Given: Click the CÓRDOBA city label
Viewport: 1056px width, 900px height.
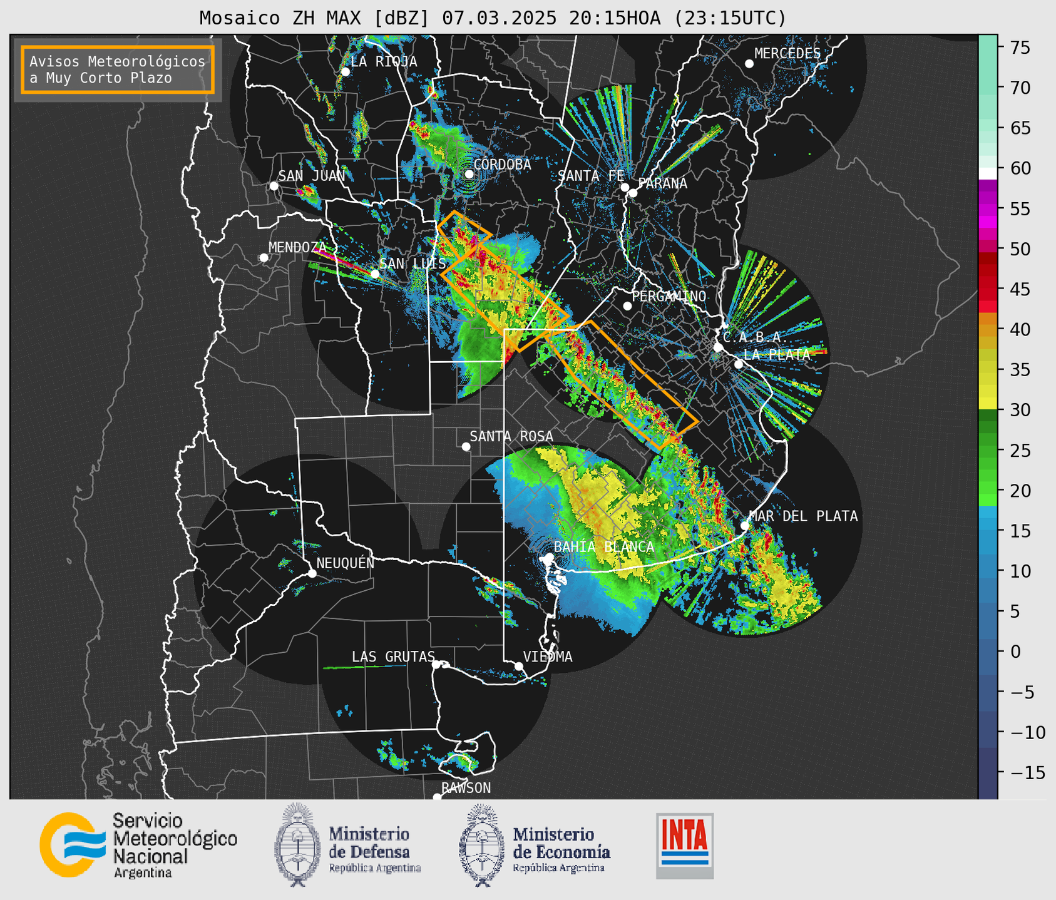Looking at the screenshot, I should point(502,165).
